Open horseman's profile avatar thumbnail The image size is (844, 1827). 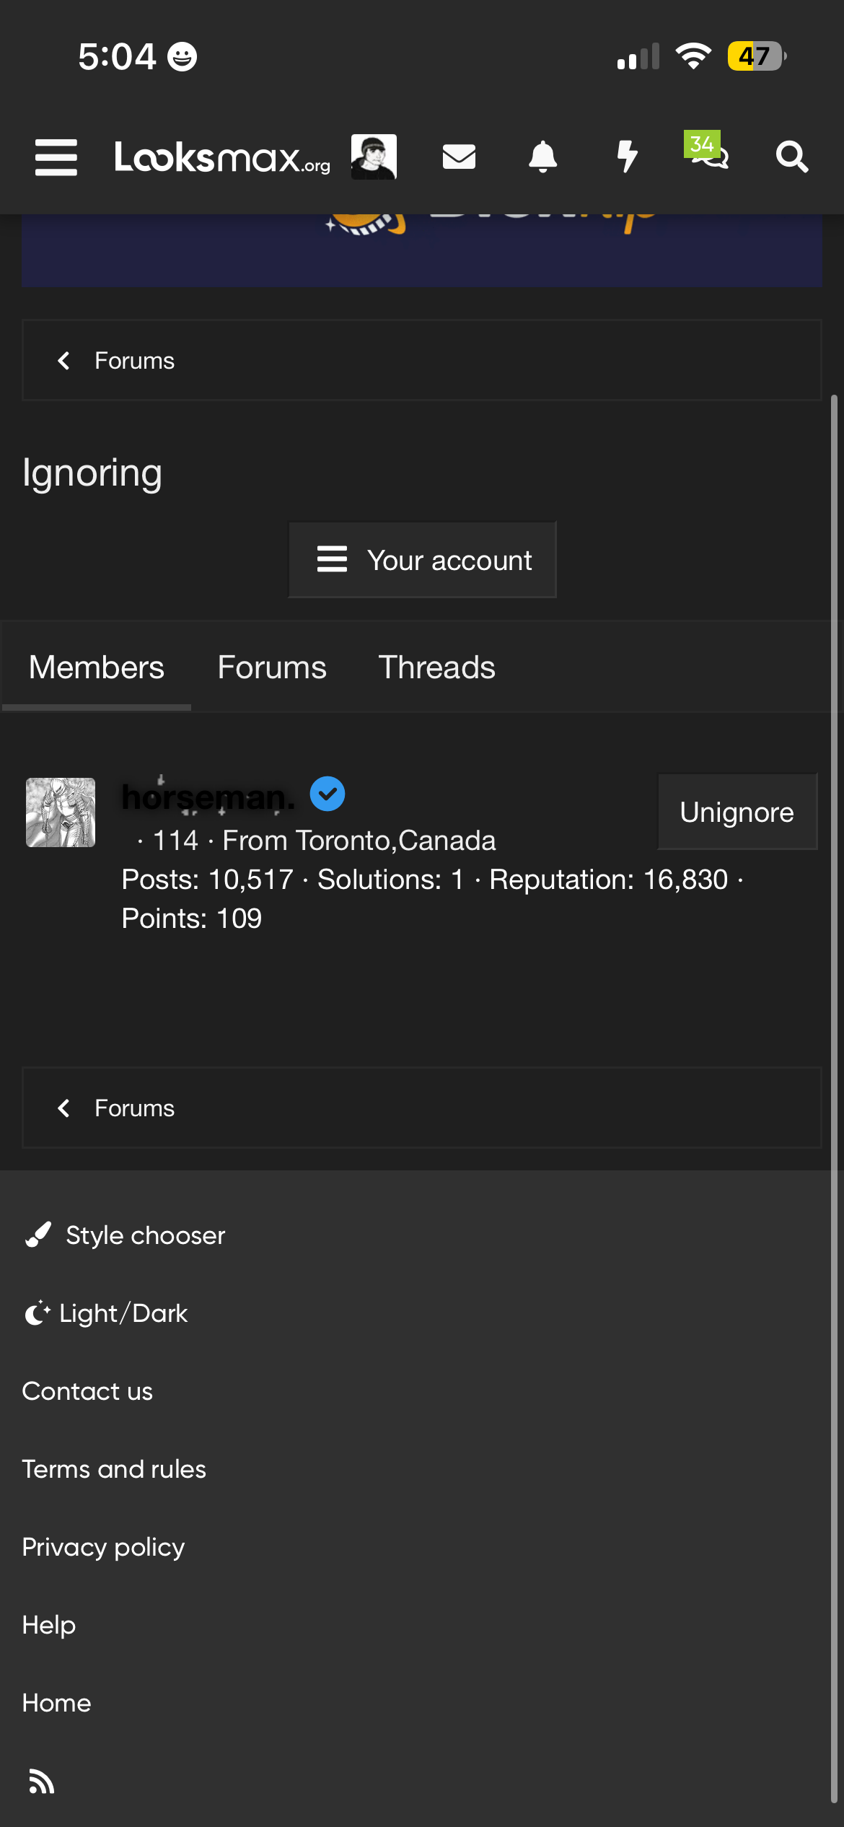click(61, 812)
